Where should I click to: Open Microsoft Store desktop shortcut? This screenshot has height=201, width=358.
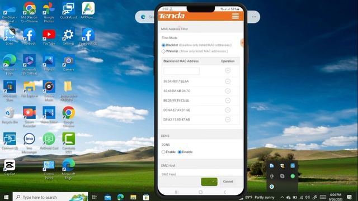click(x=10, y=90)
